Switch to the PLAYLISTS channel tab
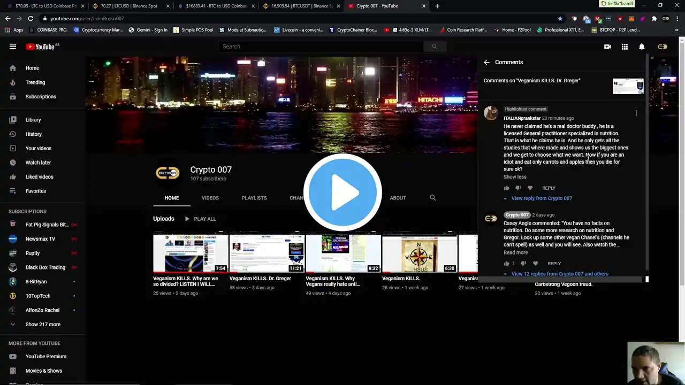The width and height of the screenshot is (685, 385). pos(254,198)
